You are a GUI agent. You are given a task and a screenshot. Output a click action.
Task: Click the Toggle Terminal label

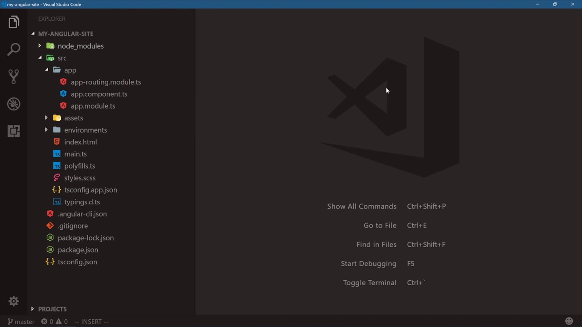(370, 282)
